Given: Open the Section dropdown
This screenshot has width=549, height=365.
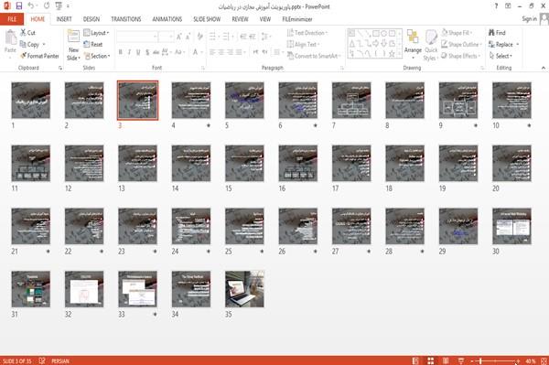Looking at the screenshot, I should point(97,56).
